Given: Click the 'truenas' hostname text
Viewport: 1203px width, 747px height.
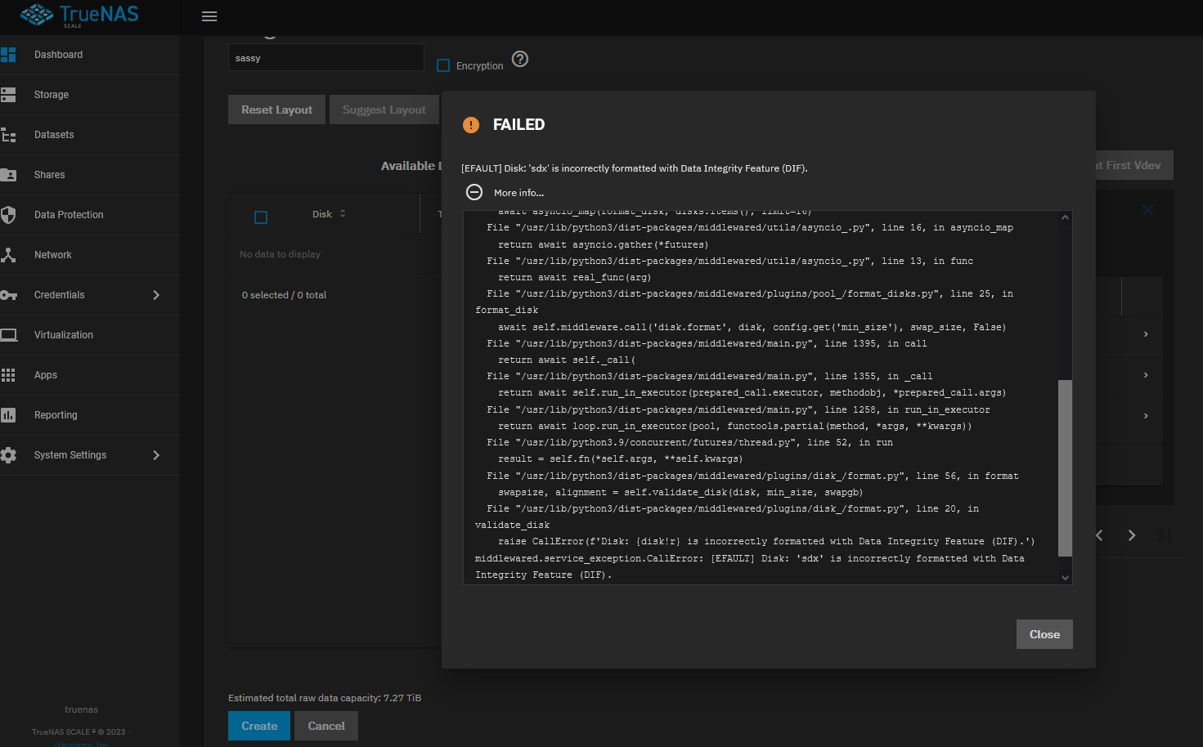Looking at the screenshot, I should 81,709.
